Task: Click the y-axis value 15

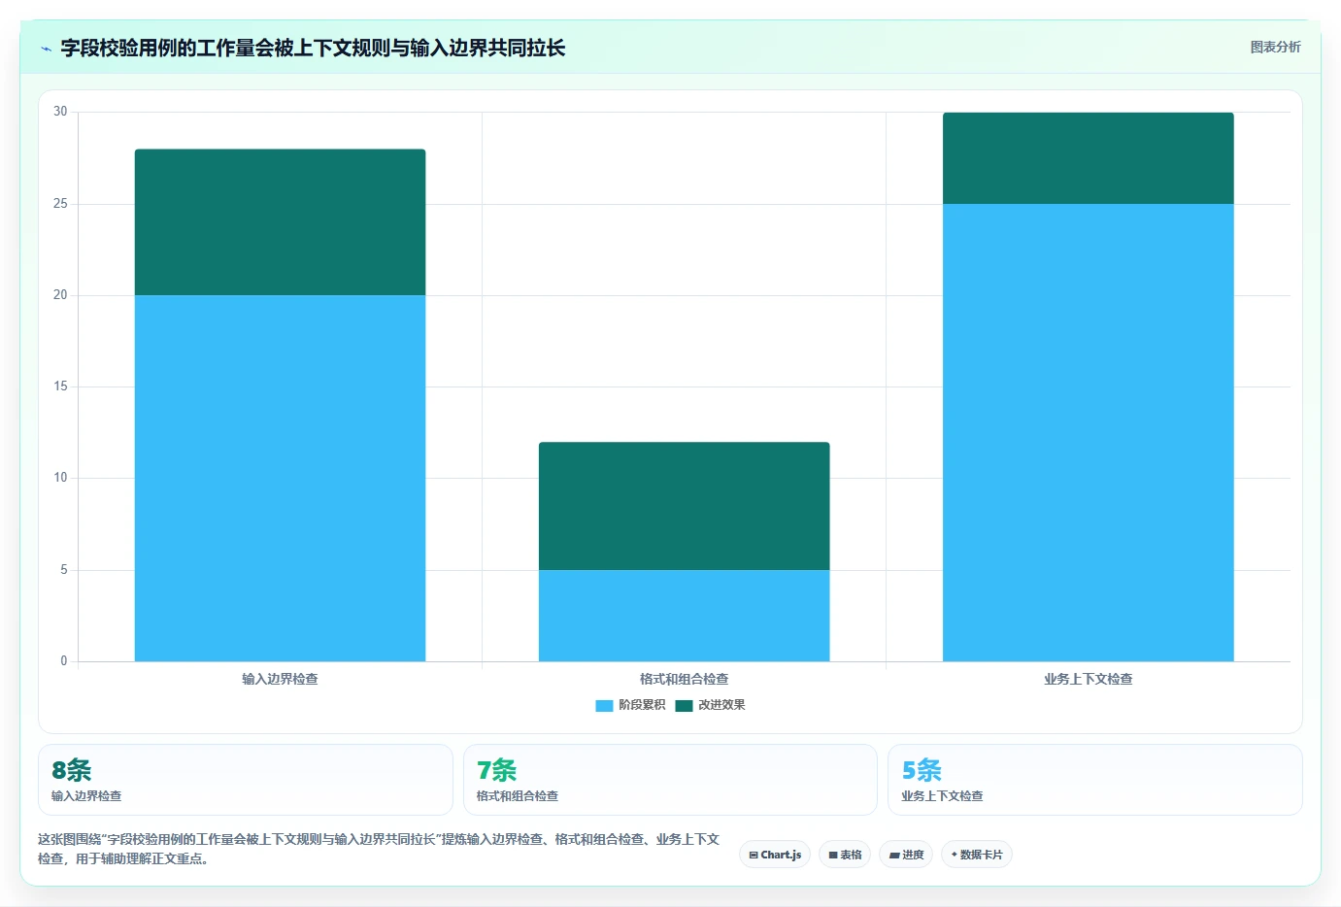Action: [x=60, y=386]
